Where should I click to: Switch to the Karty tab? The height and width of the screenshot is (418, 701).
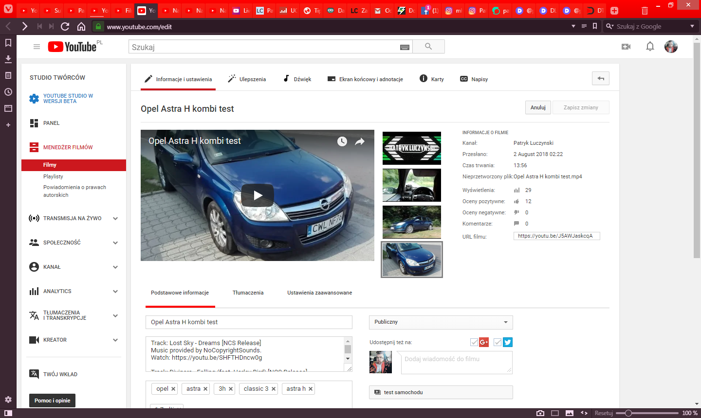[432, 79]
